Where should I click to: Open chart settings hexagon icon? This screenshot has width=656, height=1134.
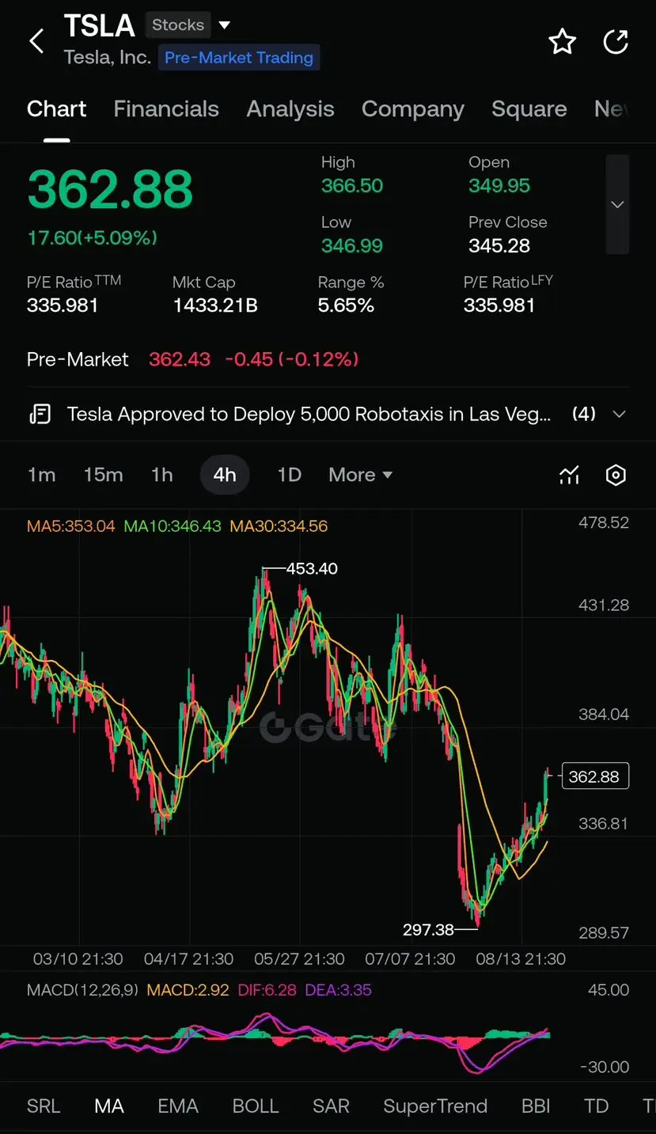pyautogui.click(x=616, y=475)
